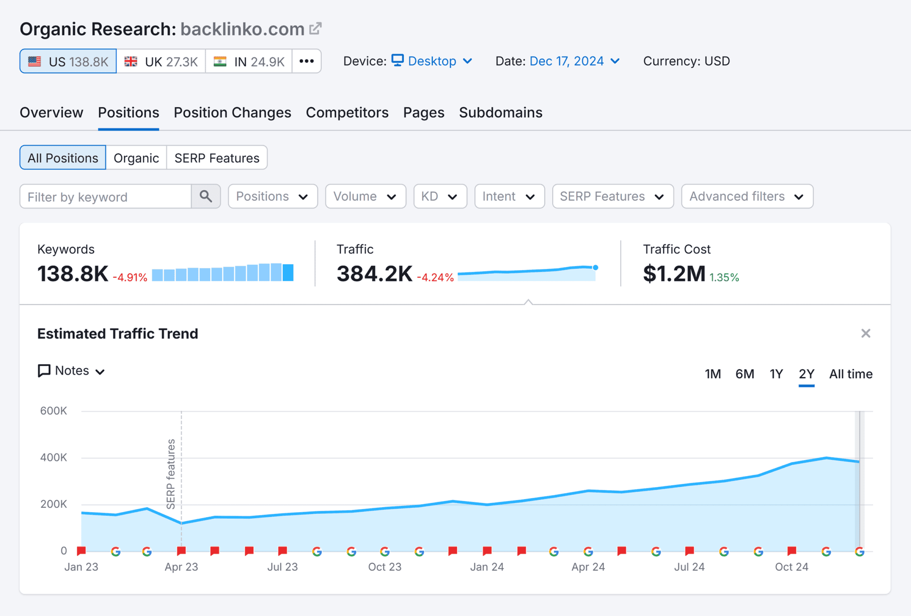Viewport: 911px width, 616px height.
Task: Select the SERP Features filter tab
Action: (216, 158)
